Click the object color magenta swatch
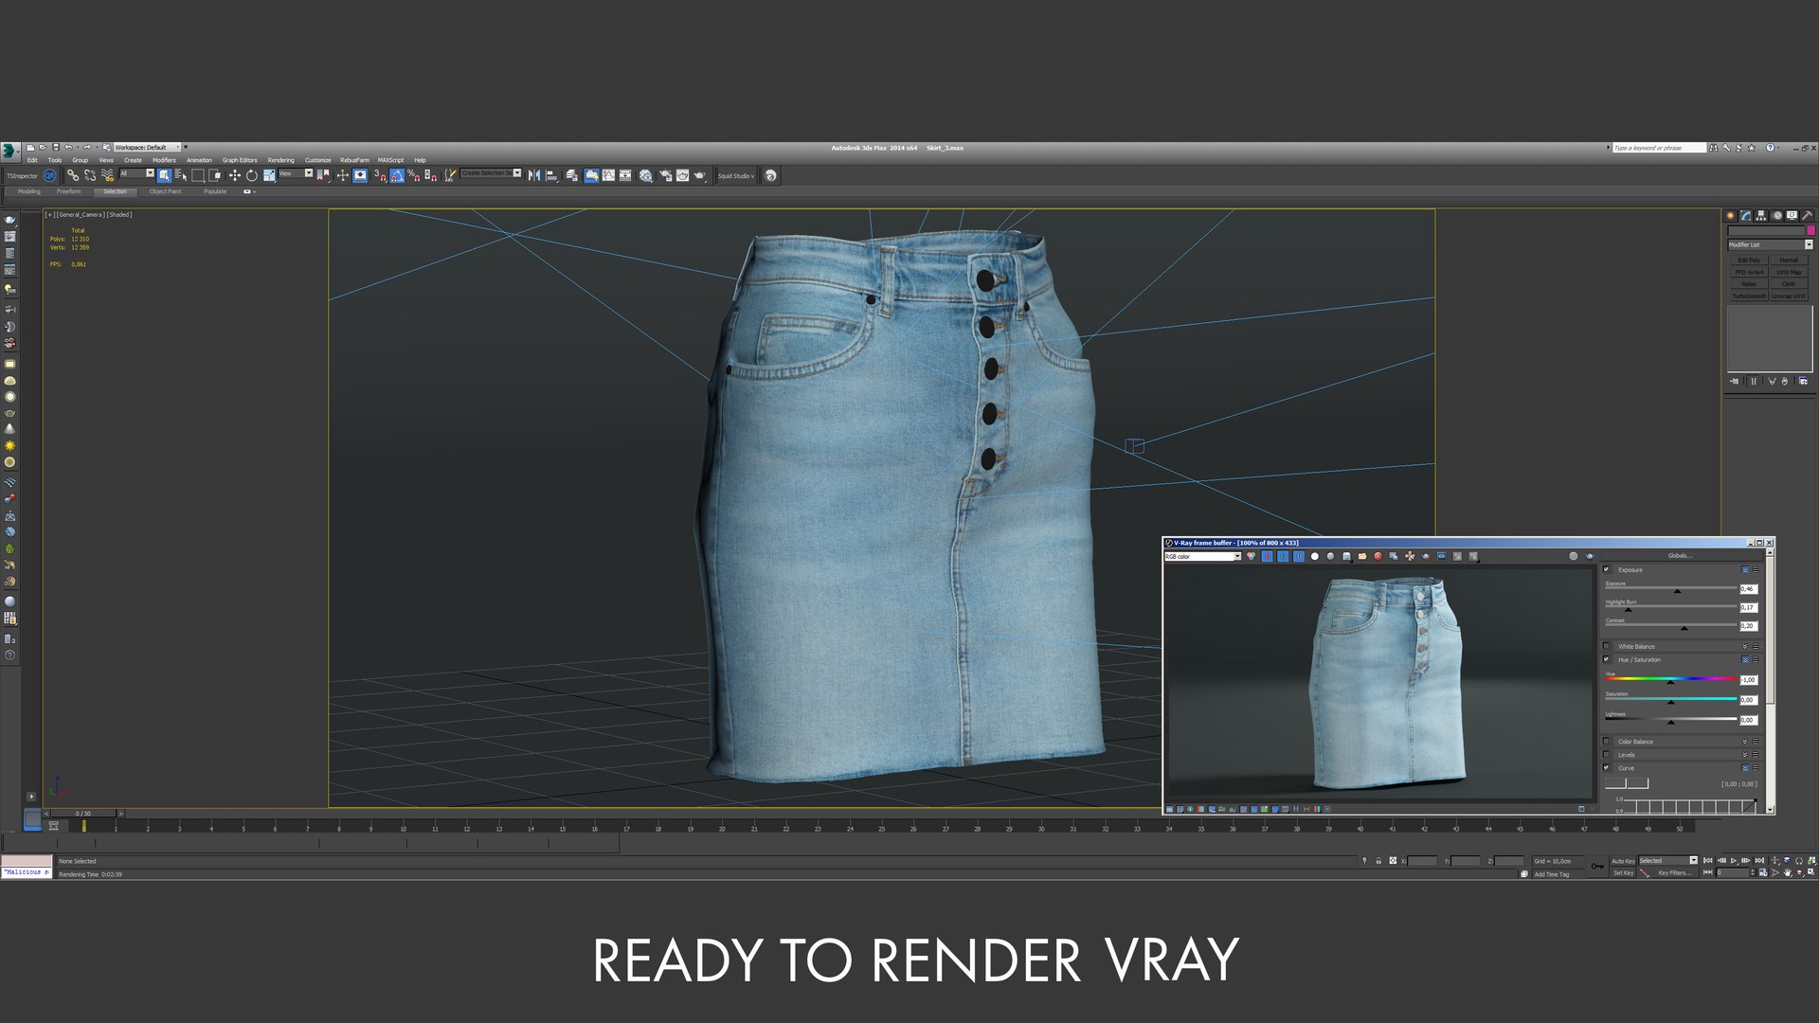Screen dimensions: 1819x1023 [1810, 230]
